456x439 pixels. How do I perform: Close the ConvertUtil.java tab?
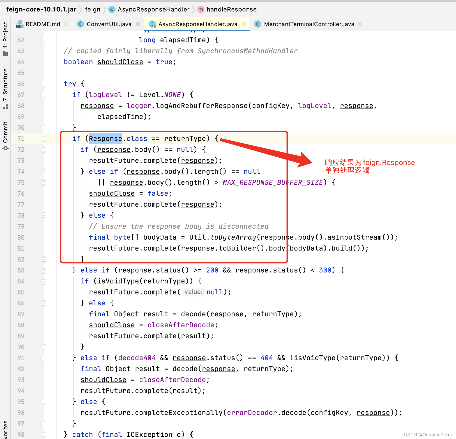tap(138, 24)
